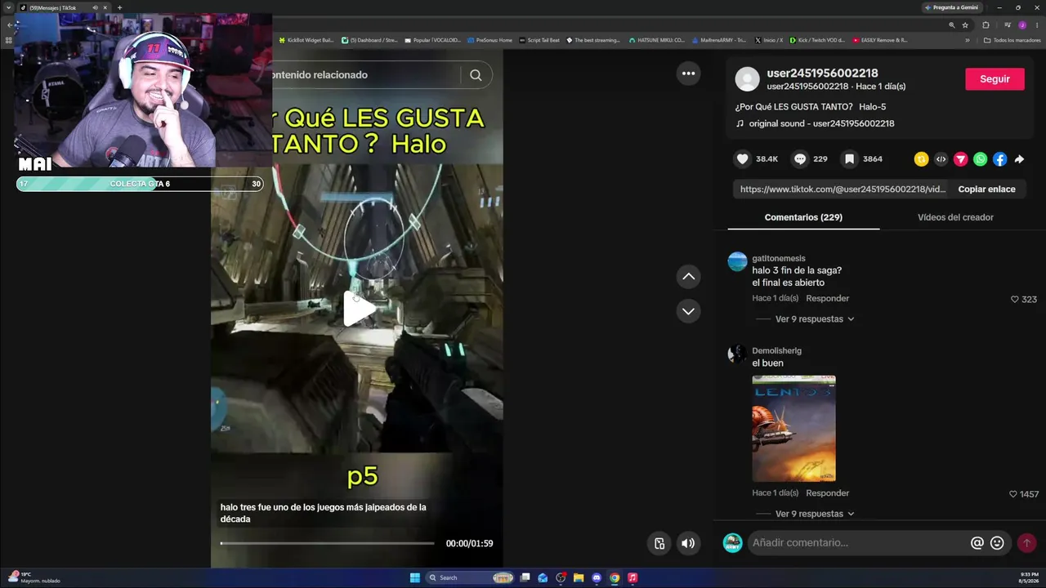Open the Chrome profile avatar
1046x588 pixels.
click(1021, 25)
